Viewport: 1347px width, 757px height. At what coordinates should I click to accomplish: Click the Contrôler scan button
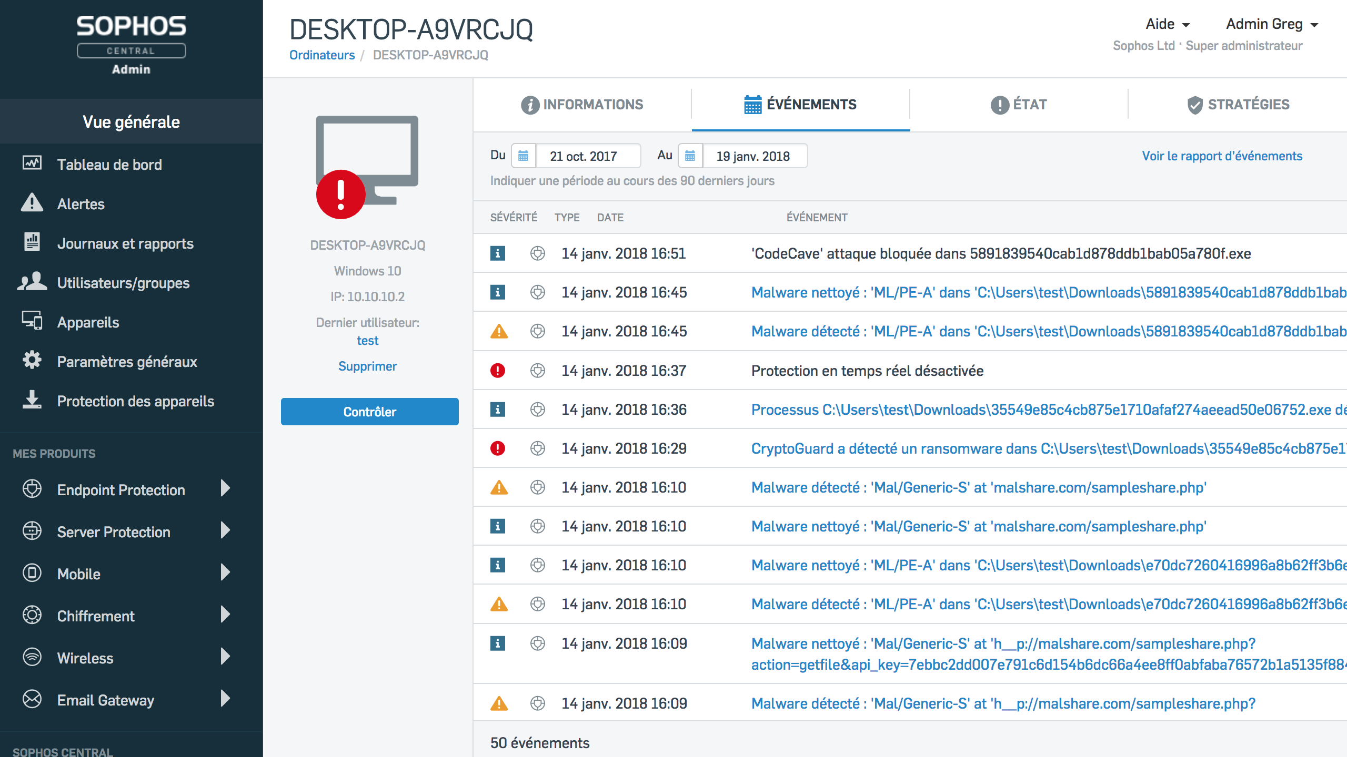point(369,412)
